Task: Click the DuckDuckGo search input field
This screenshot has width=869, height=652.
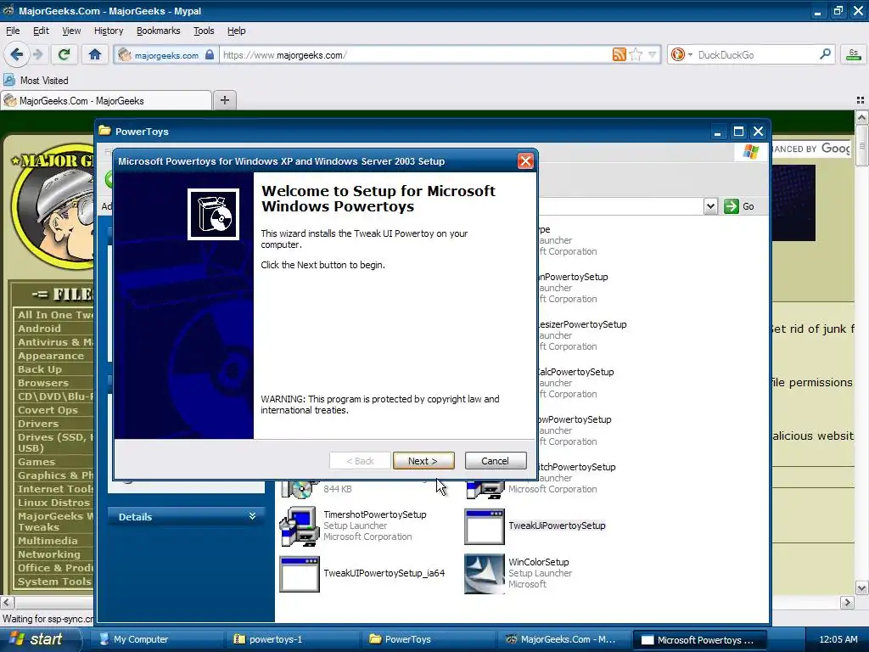Action: coord(756,54)
